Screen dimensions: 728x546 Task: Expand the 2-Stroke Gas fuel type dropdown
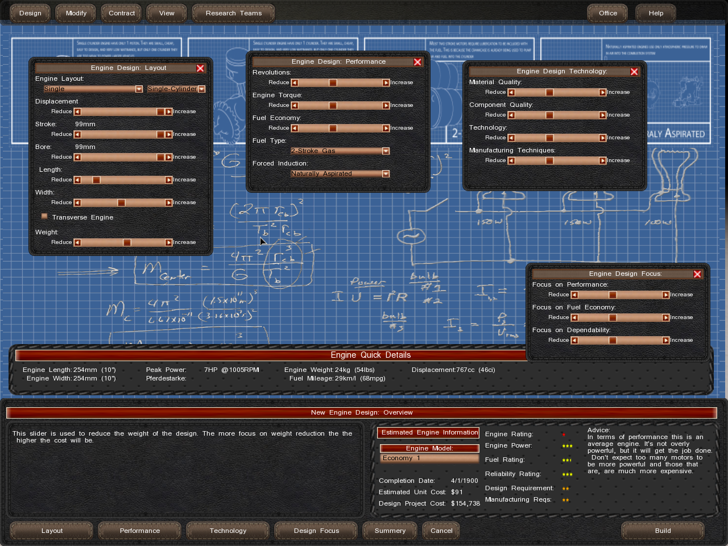[x=386, y=151]
